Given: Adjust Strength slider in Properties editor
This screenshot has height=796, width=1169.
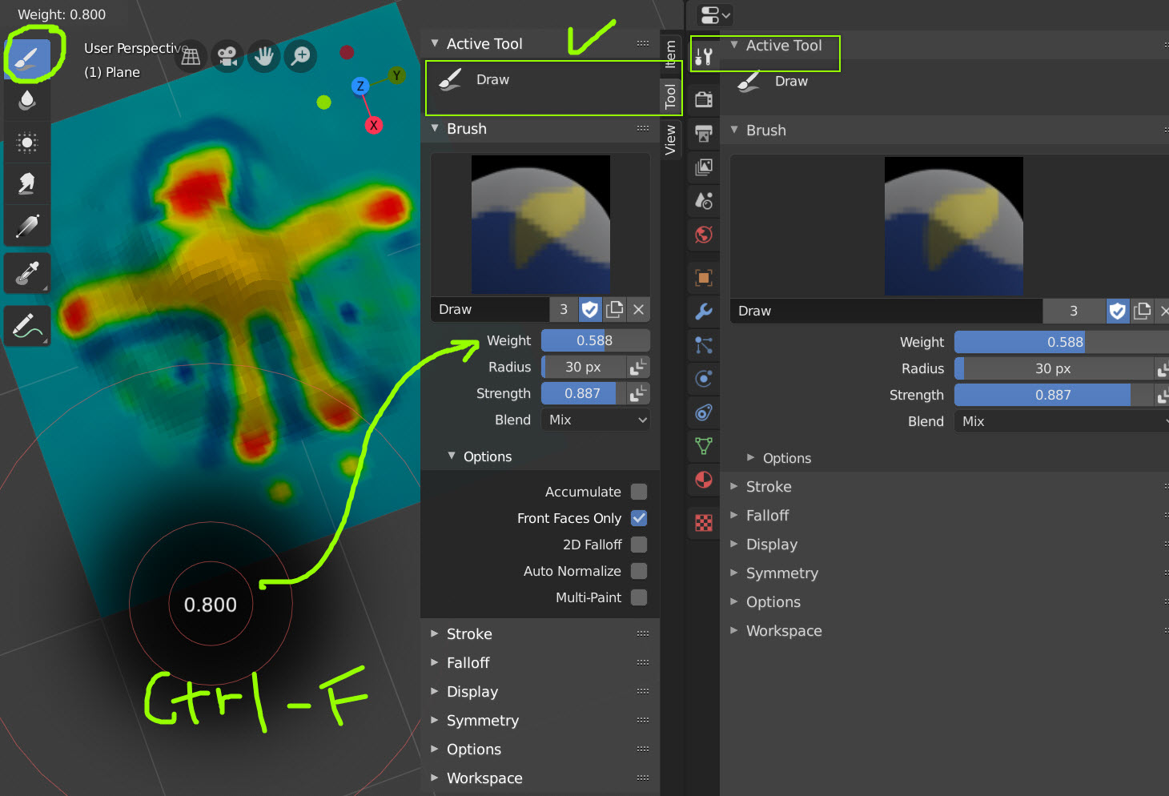Looking at the screenshot, I should [x=1054, y=395].
